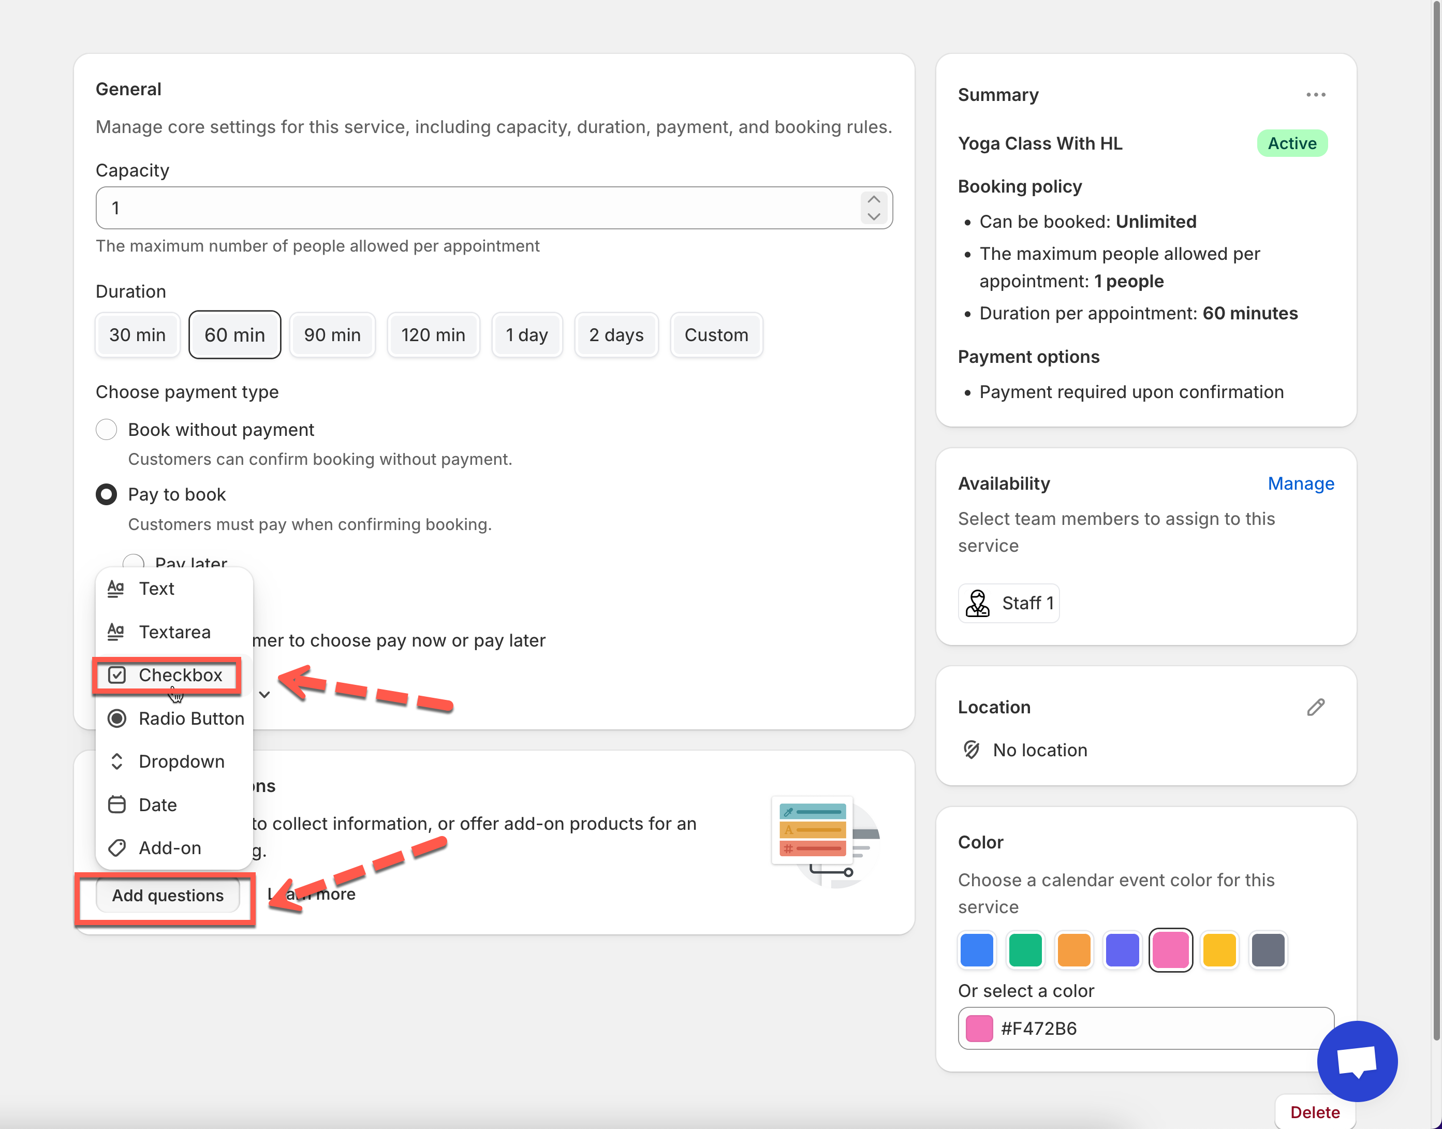
Task: Click the Add-on tag icon
Action: pos(117,847)
